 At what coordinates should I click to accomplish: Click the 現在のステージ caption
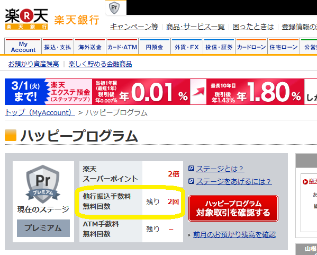pos(43,209)
